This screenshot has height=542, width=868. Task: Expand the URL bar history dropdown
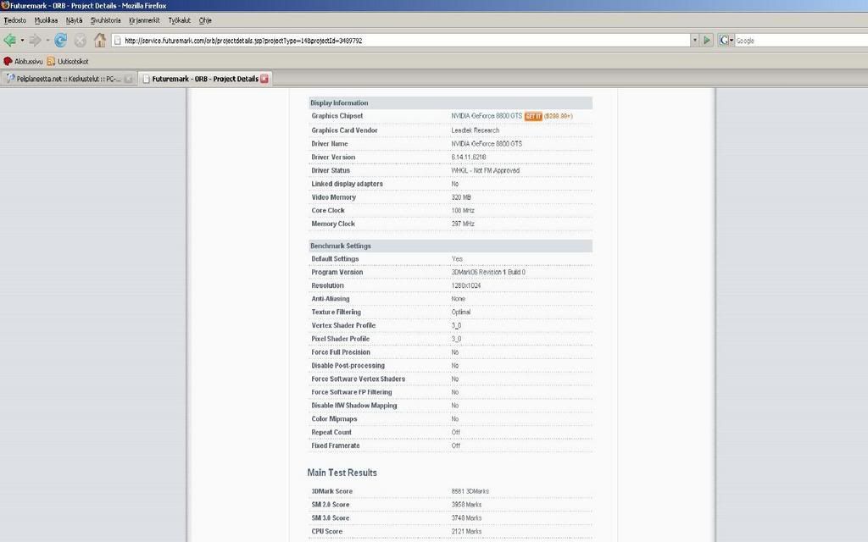coord(695,40)
